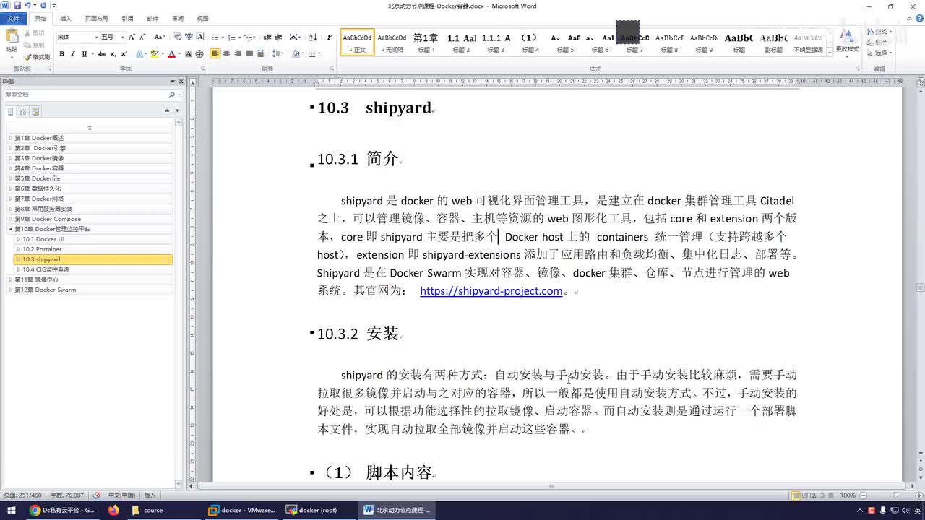Image resolution: width=925 pixels, height=520 pixels.
Task: Click the Numbering list icon
Action: [231, 37]
